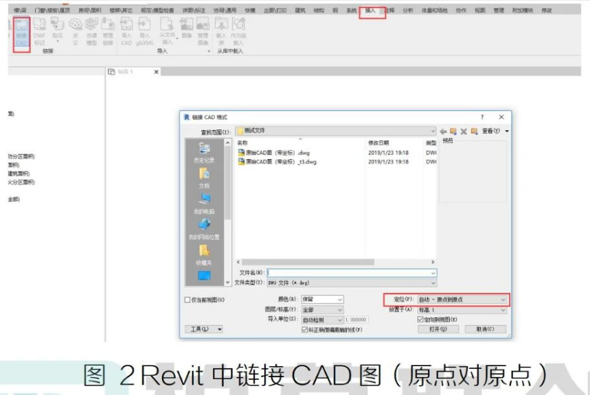Click the 修改日期 column header
The image size is (590, 395).
point(378,143)
